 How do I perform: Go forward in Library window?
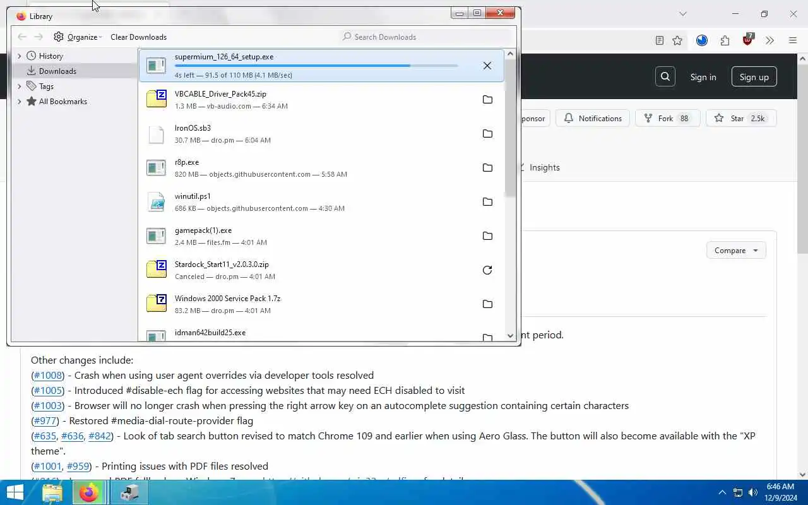point(39,37)
